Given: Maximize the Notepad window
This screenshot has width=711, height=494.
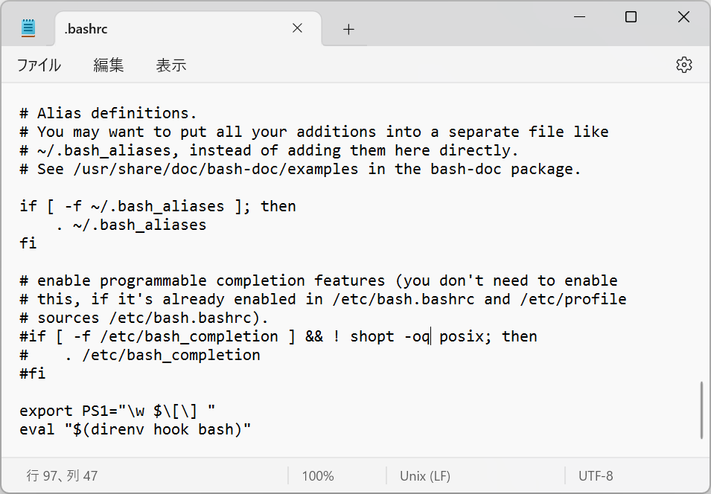Looking at the screenshot, I should (631, 17).
